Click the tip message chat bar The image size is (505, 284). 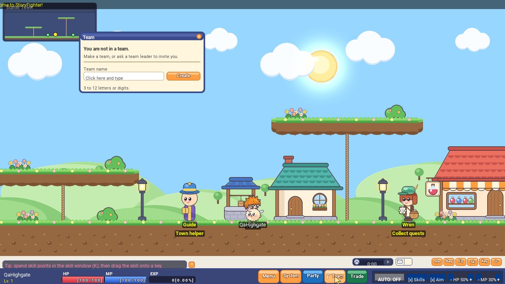pyautogui.click(x=94, y=265)
